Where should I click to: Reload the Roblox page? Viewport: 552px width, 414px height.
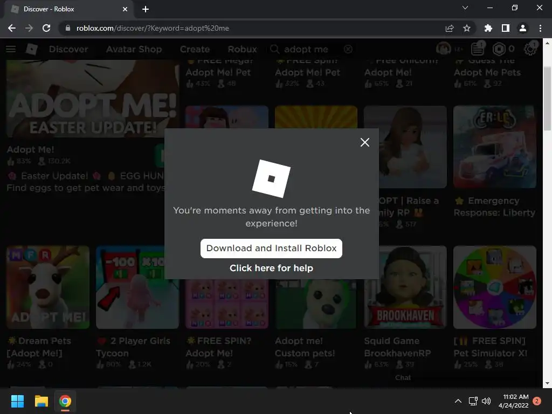point(46,28)
